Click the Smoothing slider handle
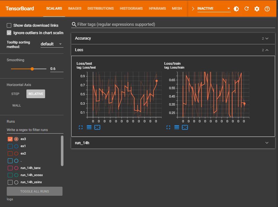 [32, 69]
